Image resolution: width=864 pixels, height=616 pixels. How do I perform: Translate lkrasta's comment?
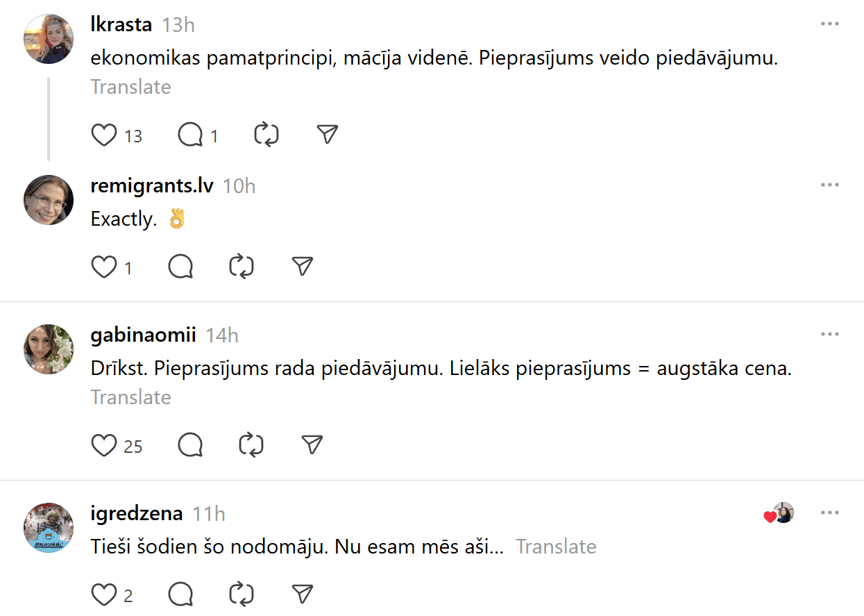[x=130, y=87]
